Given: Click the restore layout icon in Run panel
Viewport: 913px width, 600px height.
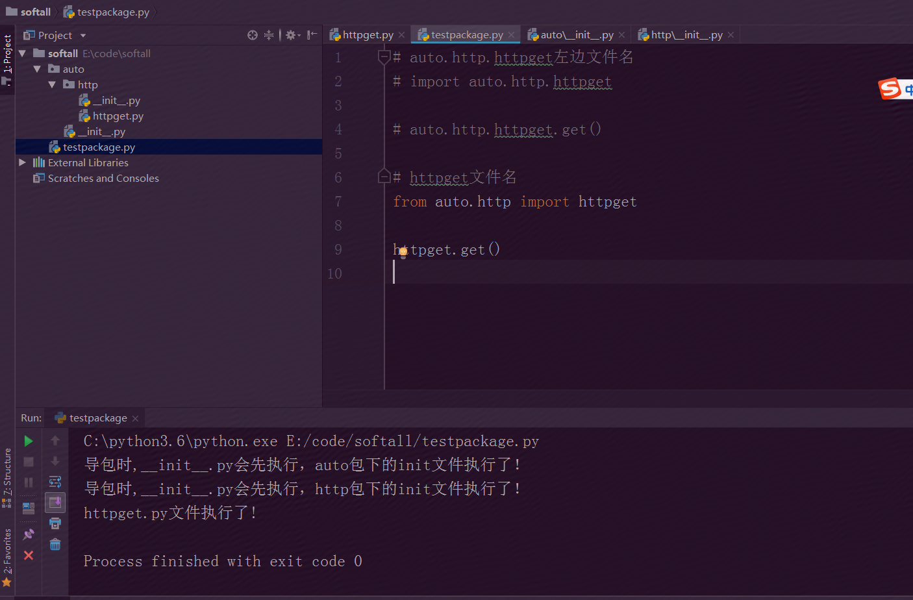Looking at the screenshot, I should point(29,508).
